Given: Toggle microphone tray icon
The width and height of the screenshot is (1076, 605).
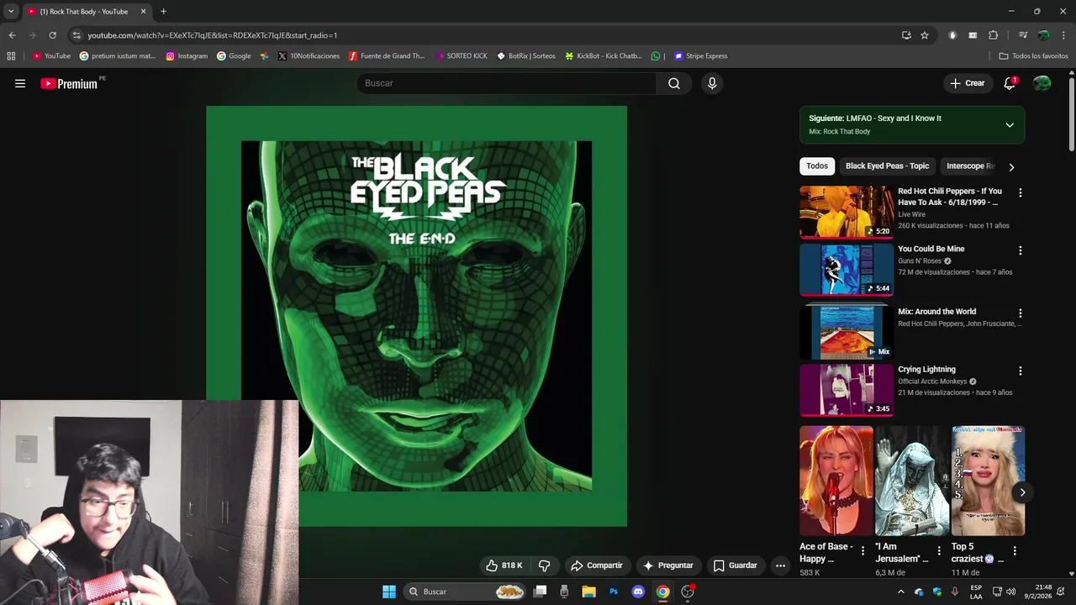Looking at the screenshot, I should coord(954,592).
